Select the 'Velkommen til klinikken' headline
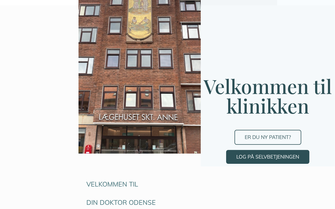The width and height of the screenshot is (335, 209). tap(268, 96)
